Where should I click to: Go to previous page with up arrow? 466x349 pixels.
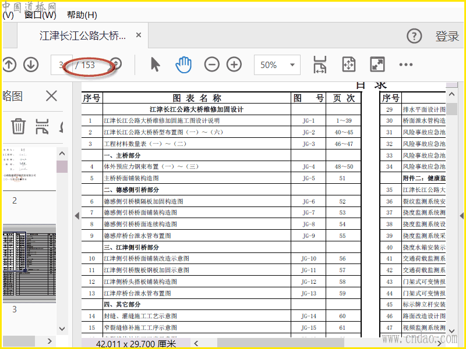(9, 65)
